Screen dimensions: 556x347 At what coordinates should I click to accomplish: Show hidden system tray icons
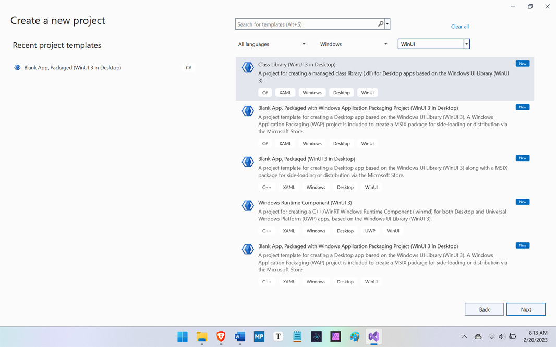464,337
